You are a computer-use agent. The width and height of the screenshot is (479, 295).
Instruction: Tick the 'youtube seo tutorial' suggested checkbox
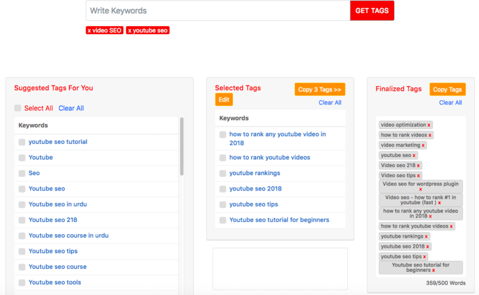point(22,142)
